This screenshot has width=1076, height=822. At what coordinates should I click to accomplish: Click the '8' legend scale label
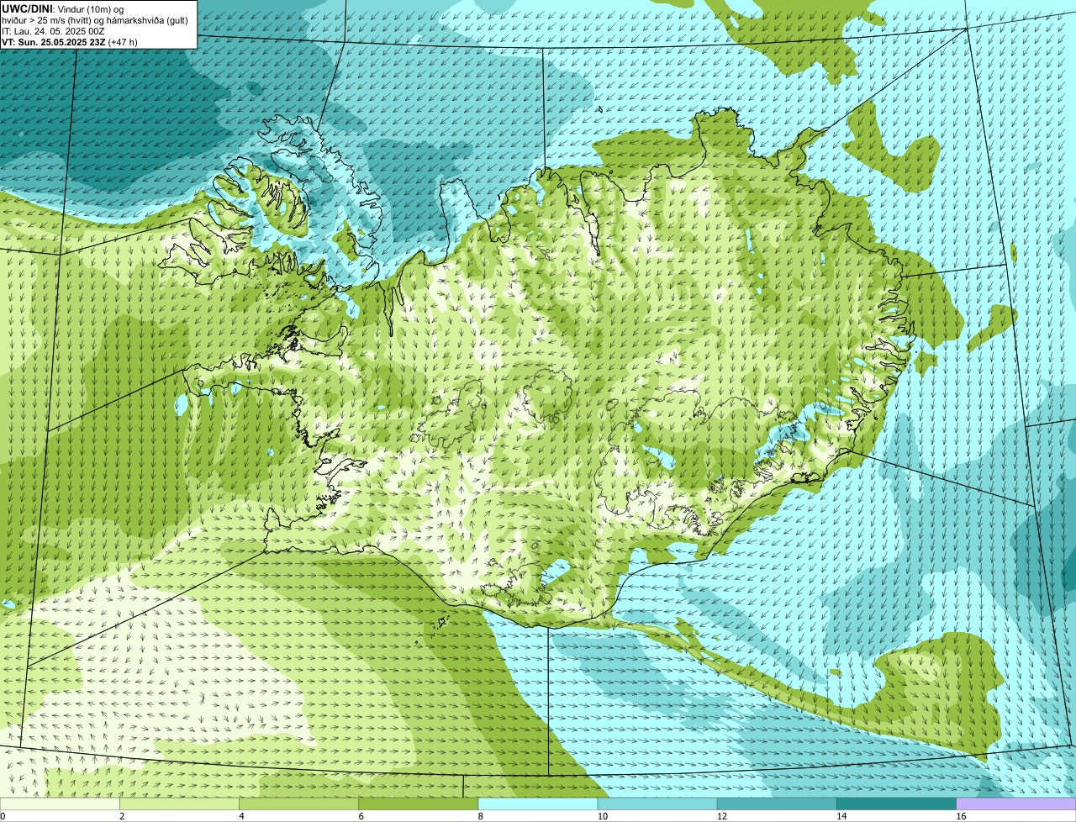pos(480,816)
